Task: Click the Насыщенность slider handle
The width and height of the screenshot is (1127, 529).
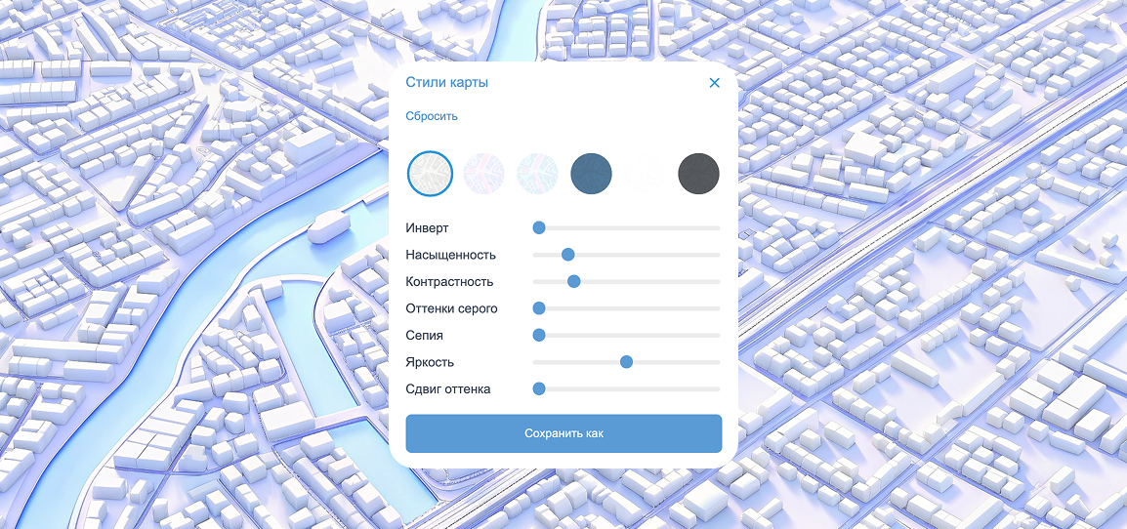Action: point(567,255)
